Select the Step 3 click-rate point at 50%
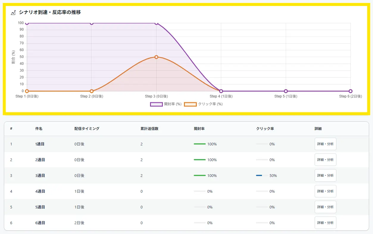 click(x=156, y=57)
